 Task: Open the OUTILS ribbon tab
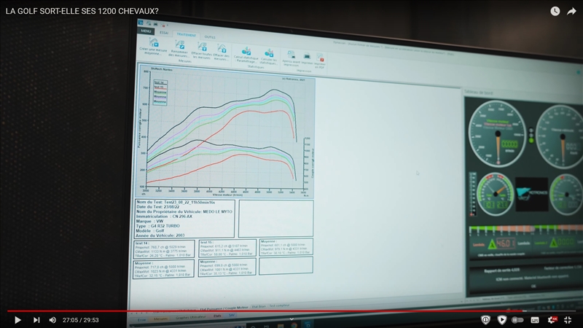pyautogui.click(x=210, y=37)
